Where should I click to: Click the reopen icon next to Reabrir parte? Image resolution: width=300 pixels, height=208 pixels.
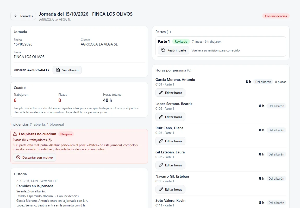(163, 50)
